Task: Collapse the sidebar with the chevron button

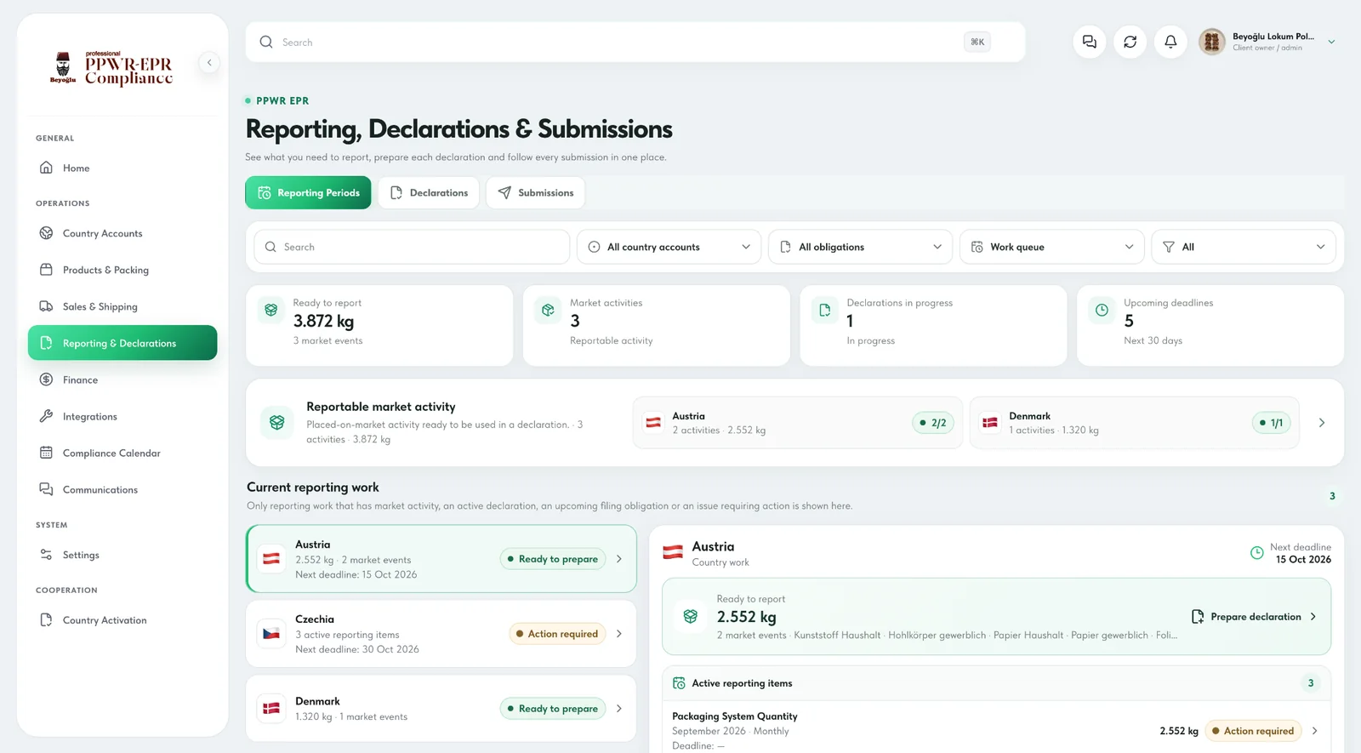Action: (209, 62)
